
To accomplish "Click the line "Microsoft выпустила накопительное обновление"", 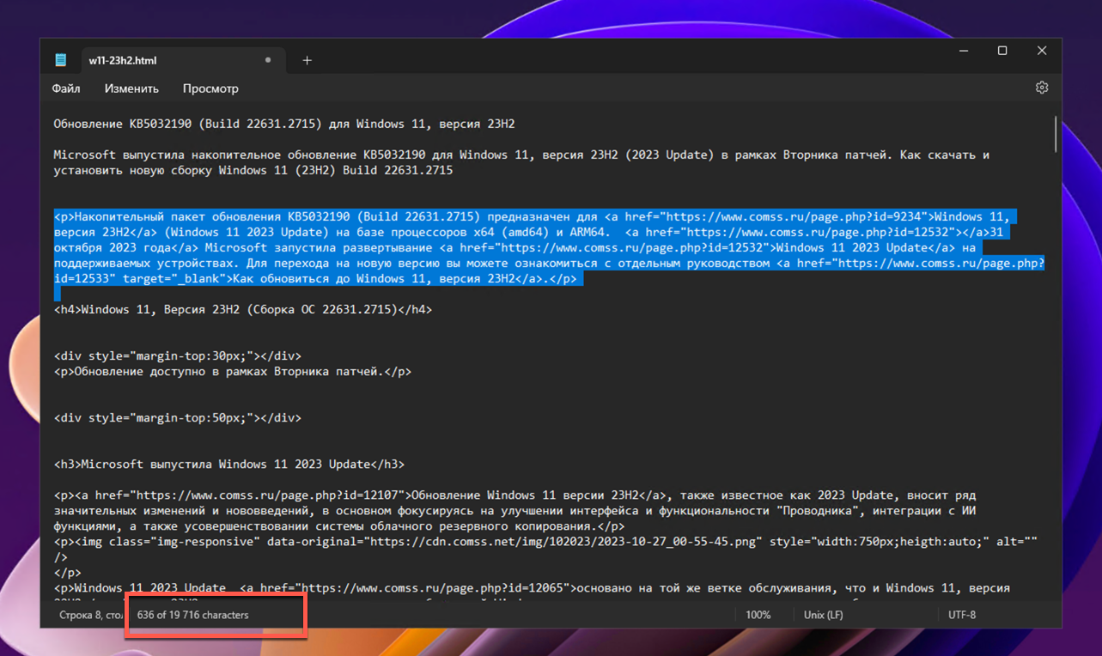I will coord(521,162).
